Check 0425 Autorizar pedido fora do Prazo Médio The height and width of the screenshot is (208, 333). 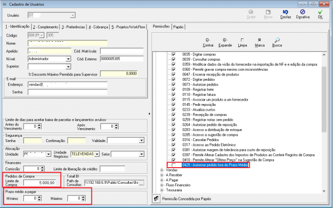point(174,165)
